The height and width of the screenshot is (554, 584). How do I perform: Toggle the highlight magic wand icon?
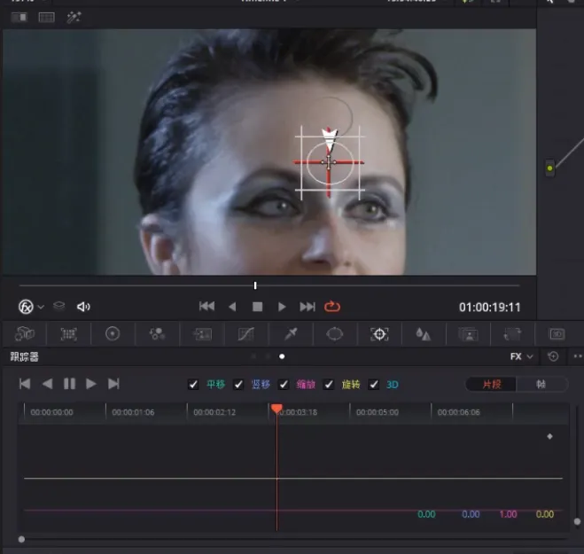[x=74, y=17]
